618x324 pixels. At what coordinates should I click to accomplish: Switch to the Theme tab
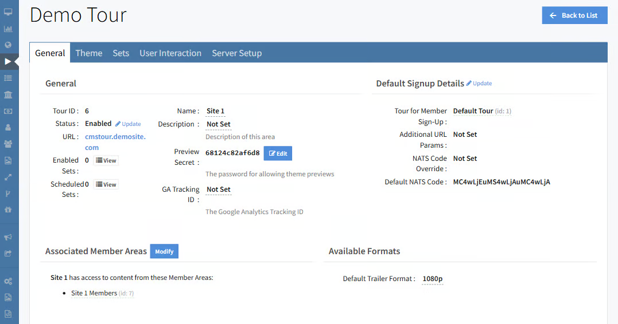(x=89, y=53)
